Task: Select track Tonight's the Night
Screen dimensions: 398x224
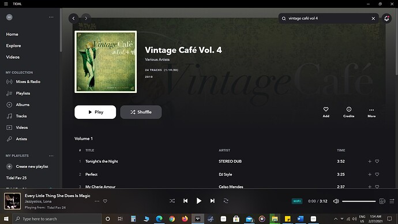Action: (102, 161)
